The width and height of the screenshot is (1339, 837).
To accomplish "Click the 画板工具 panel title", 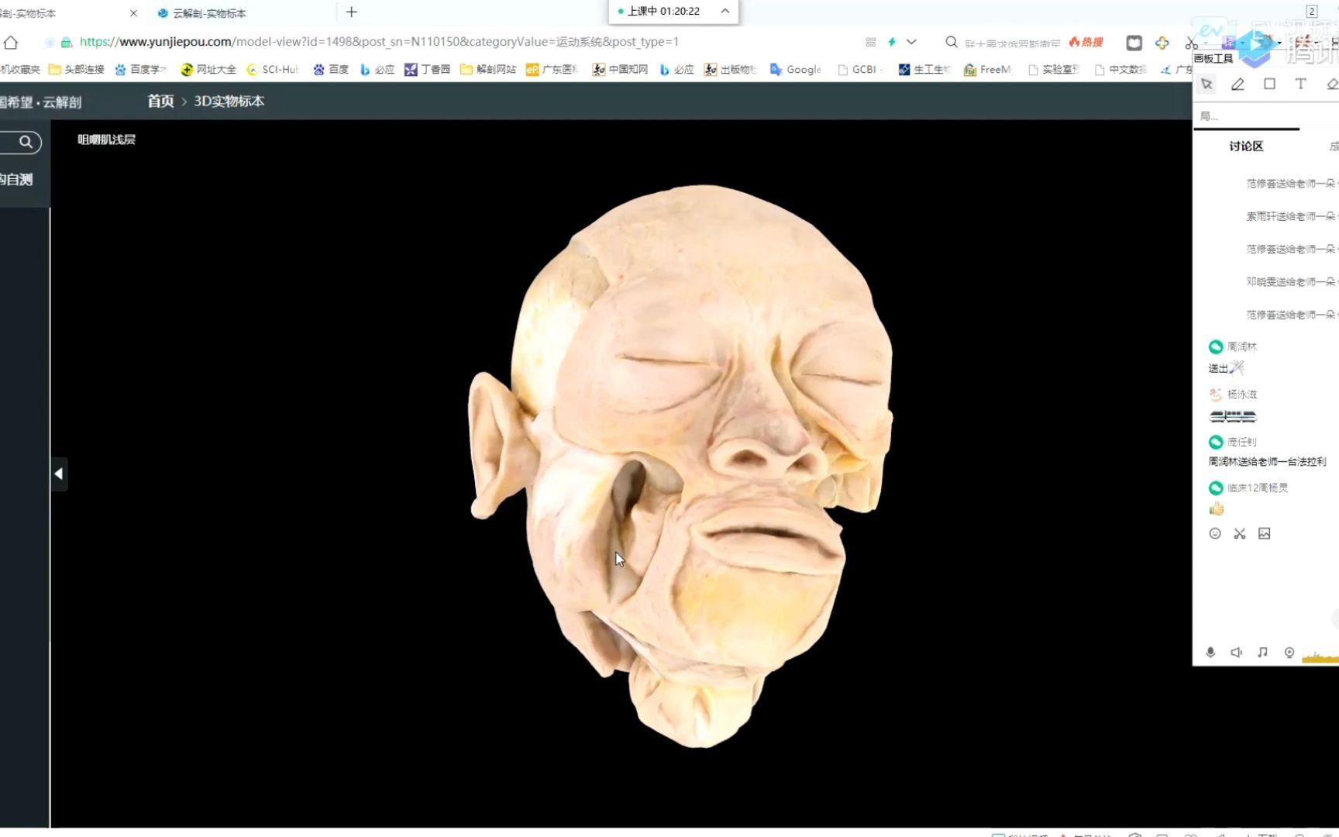I will coord(1213,58).
